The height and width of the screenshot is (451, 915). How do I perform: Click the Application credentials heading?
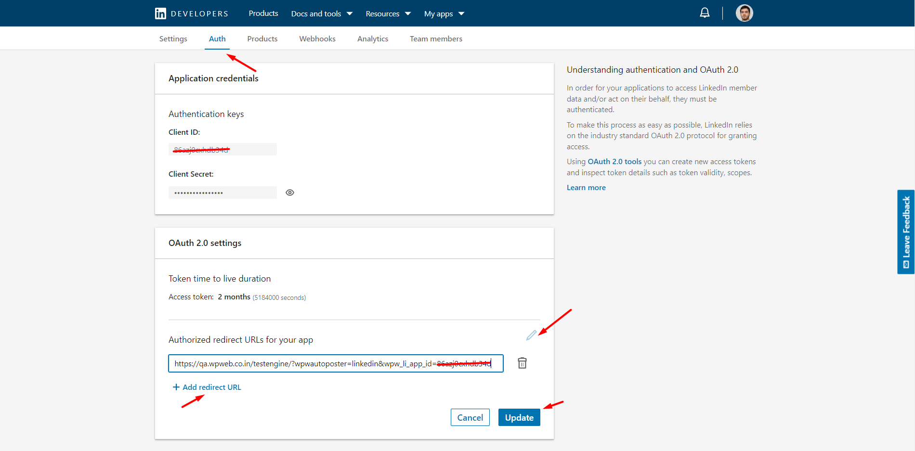(x=213, y=78)
